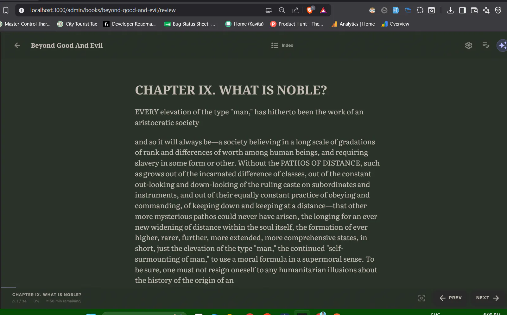Viewport: 507px width, 315px height.
Task: Toggle focus mode icon near PREV
Action: 421,298
